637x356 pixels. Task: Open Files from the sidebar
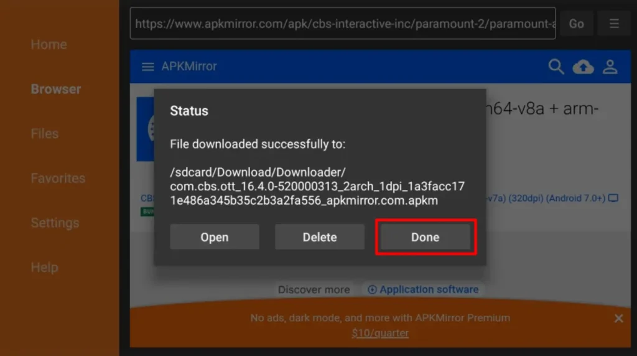(x=44, y=133)
